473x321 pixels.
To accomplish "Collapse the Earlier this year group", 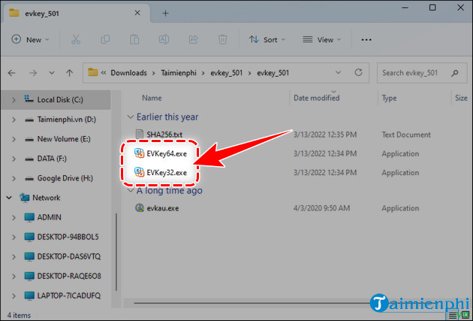I will [130, 117].
